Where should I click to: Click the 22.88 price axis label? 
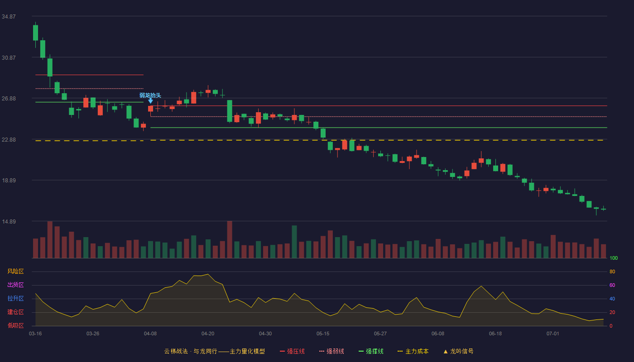(9, 140)
